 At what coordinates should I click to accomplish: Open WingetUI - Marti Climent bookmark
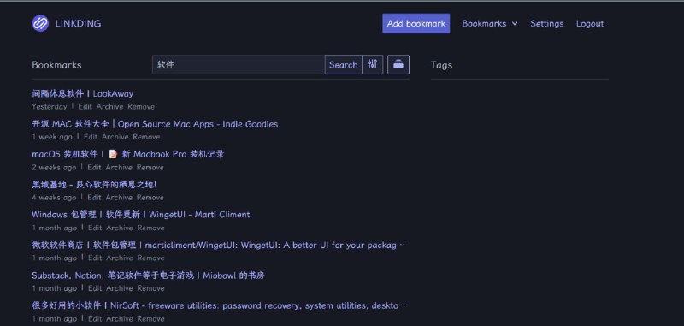click(141, 215)
